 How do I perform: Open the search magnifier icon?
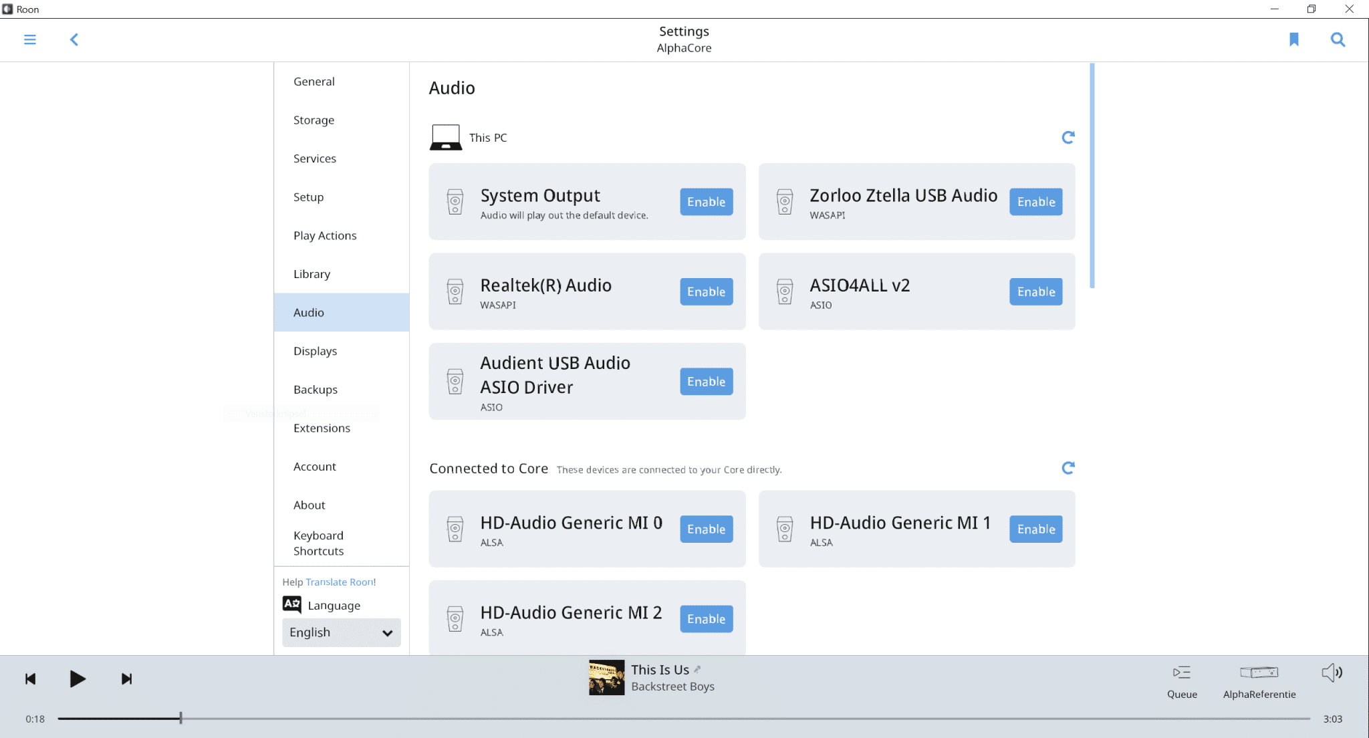tap(1338, 39)
